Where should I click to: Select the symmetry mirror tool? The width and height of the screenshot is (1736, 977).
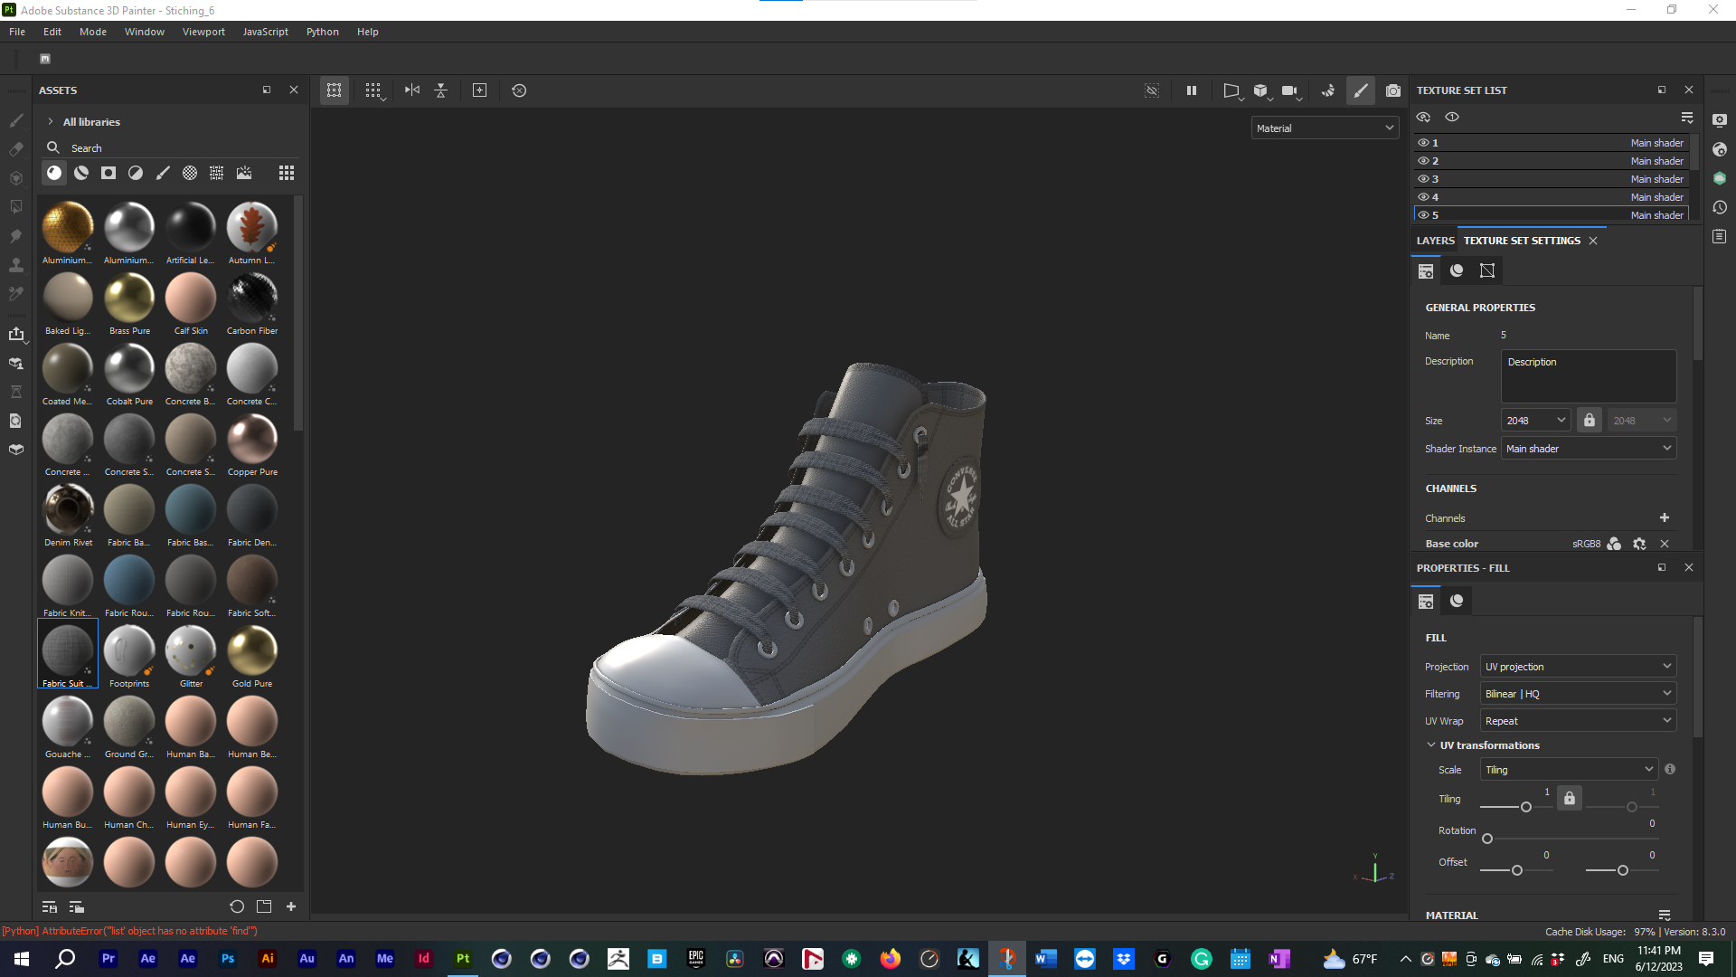(x=411, y=90)
